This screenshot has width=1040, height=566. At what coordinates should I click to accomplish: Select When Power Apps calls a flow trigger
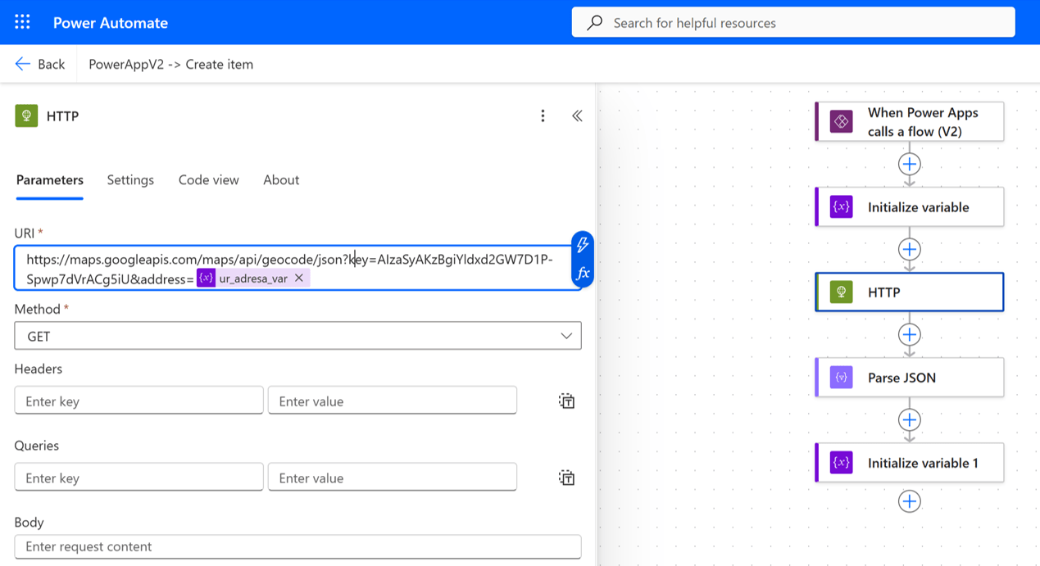point(909,122)
